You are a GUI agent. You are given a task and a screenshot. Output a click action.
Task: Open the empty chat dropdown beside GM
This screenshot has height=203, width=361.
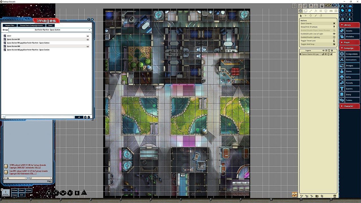click(x=40, y=178)
